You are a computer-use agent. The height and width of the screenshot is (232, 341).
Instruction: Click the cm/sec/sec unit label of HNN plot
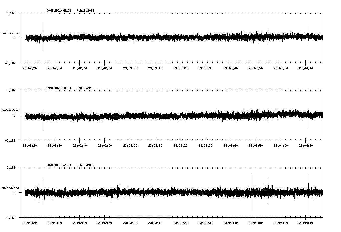click(10, 110)
